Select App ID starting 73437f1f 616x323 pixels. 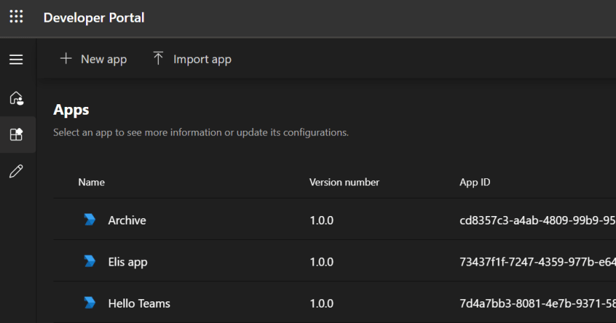click(x=538, y=261)
